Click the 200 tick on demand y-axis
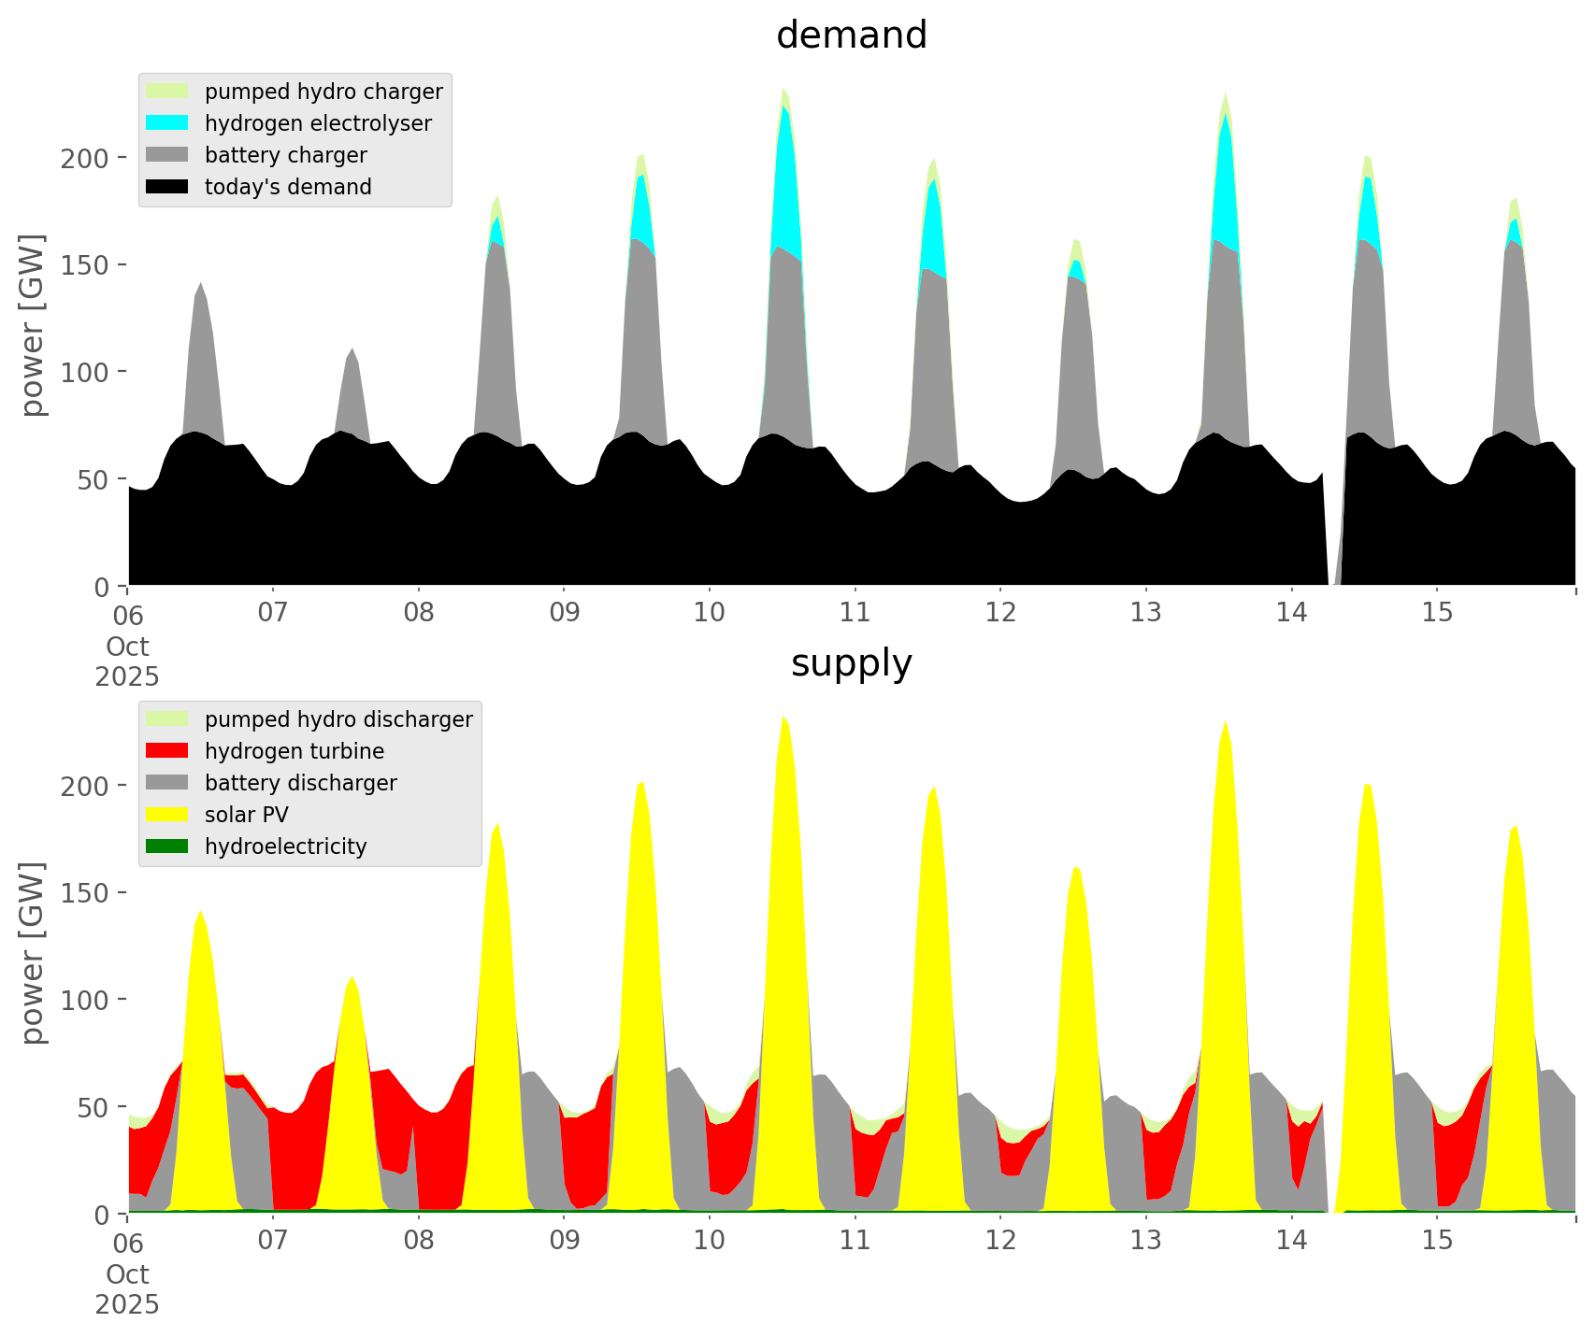Screen dimensions: 1595x1337 pyautogui.click(x=86, y=158)
